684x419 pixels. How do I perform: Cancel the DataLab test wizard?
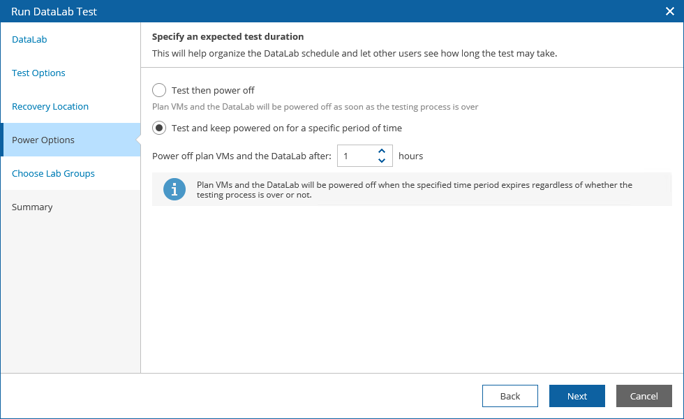[644, 396]
